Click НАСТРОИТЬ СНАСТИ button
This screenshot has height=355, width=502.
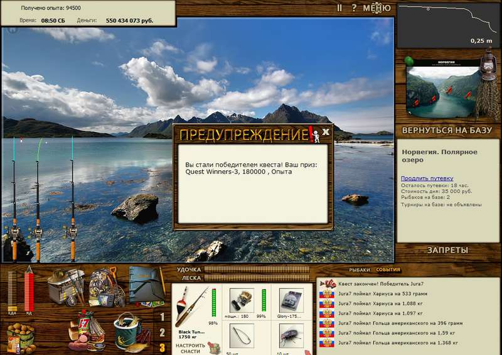[190, 348]
